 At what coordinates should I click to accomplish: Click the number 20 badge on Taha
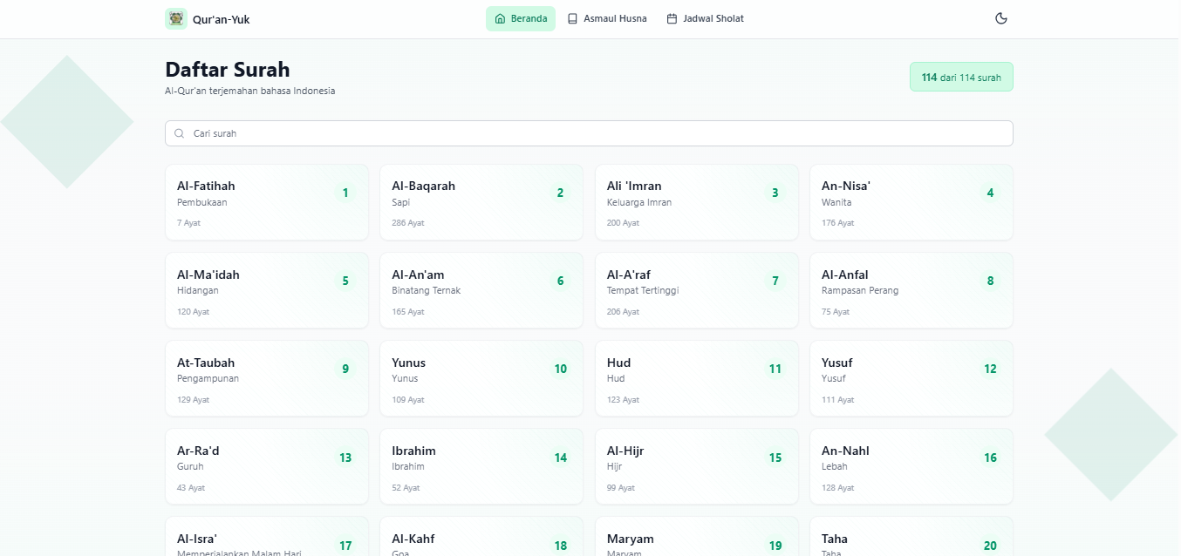pyautogui.click(x=990, y=546)
